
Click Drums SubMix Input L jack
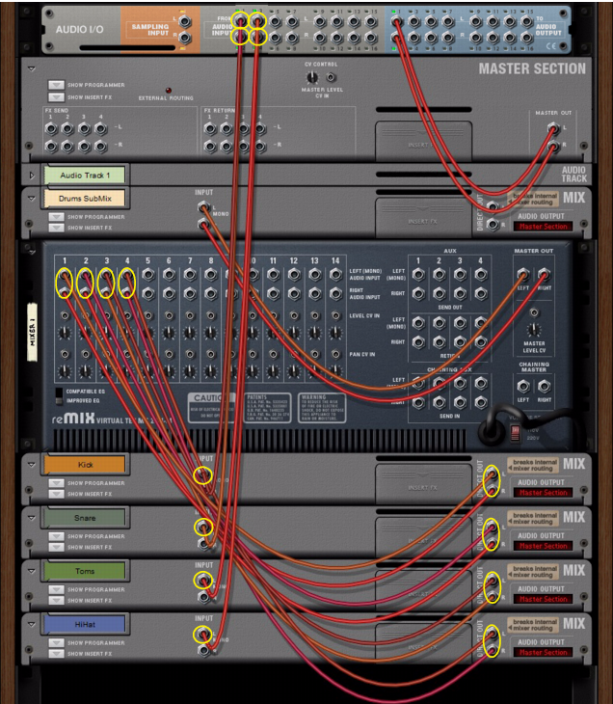click(x=203, y=207)
